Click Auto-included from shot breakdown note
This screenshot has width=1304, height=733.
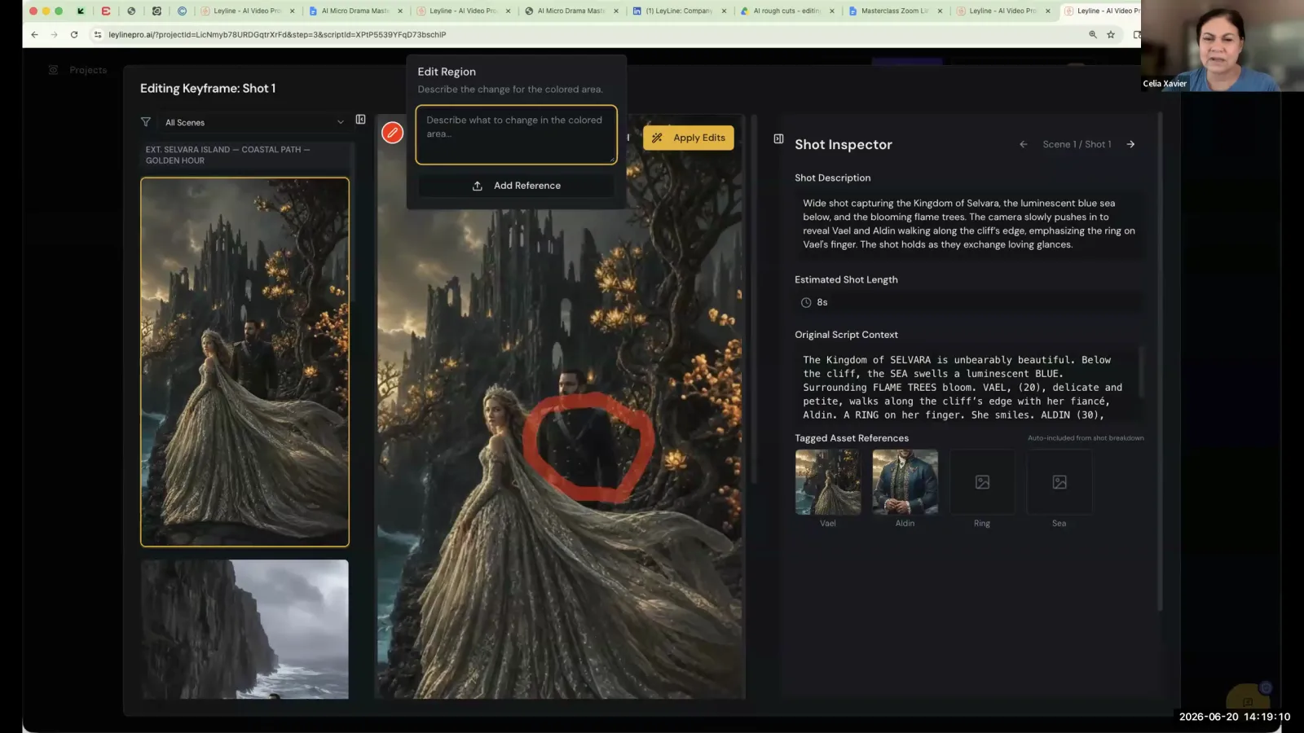[1086, 438]
